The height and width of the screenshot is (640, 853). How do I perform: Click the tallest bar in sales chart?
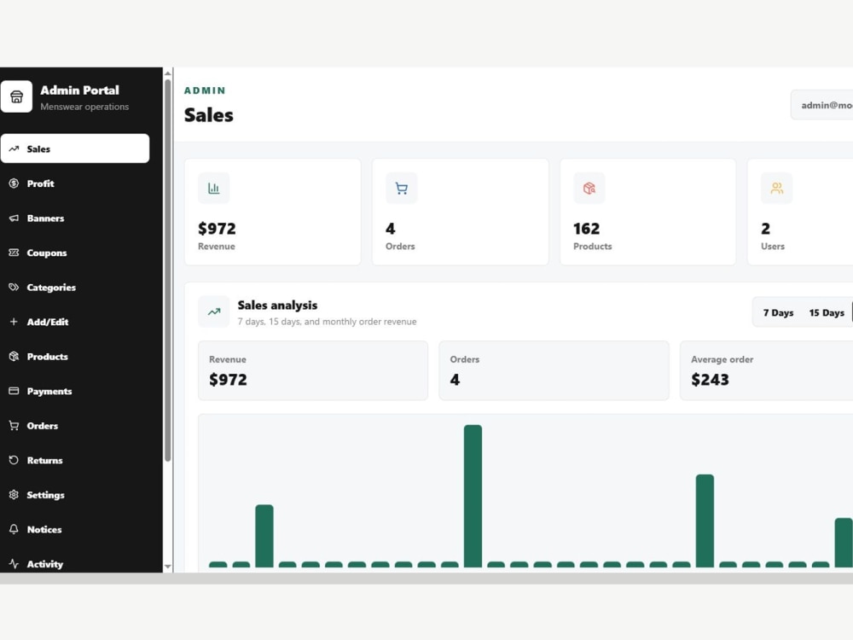coord(473,497)
